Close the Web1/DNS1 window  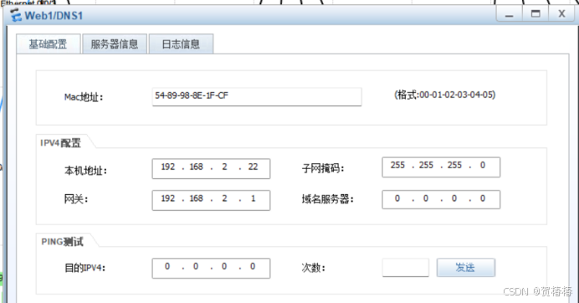click(x=561, y=14)
